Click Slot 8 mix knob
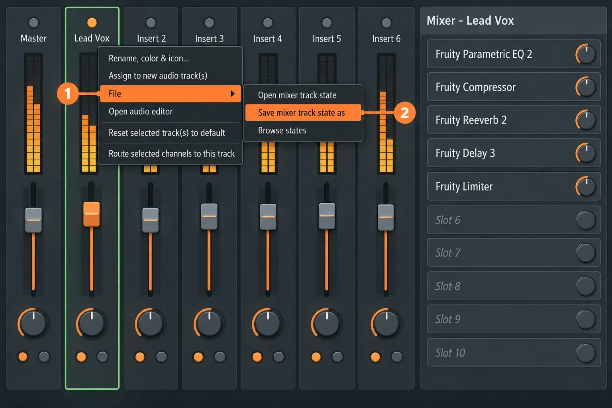 coord(586,286)
